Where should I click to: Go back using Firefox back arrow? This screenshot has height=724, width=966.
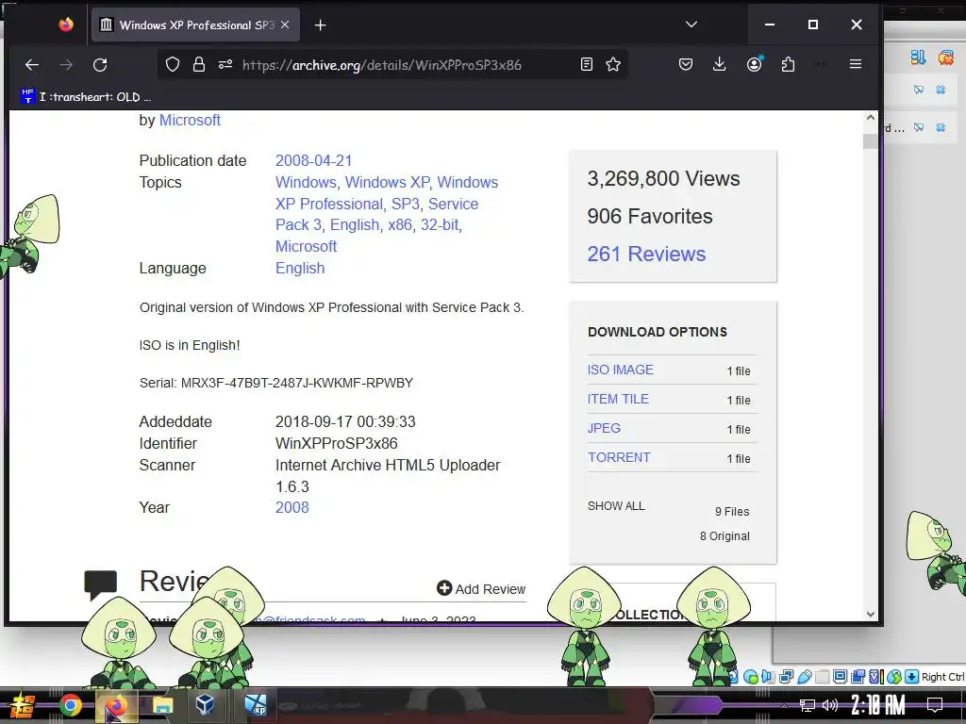tap(32, 65)
